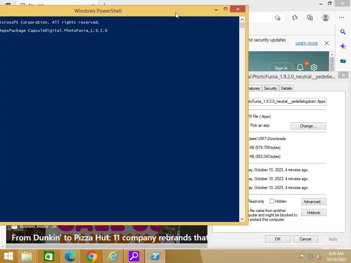The width and height of the screenshot is (351, 263).
Task: Toggle the Hidden checkbox
Action: pyautogui.click(x=272, y=201)
